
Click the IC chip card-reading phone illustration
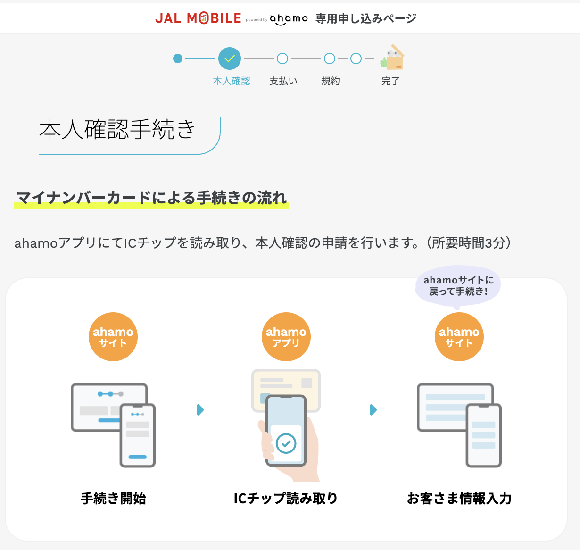(x=286, y=425)
